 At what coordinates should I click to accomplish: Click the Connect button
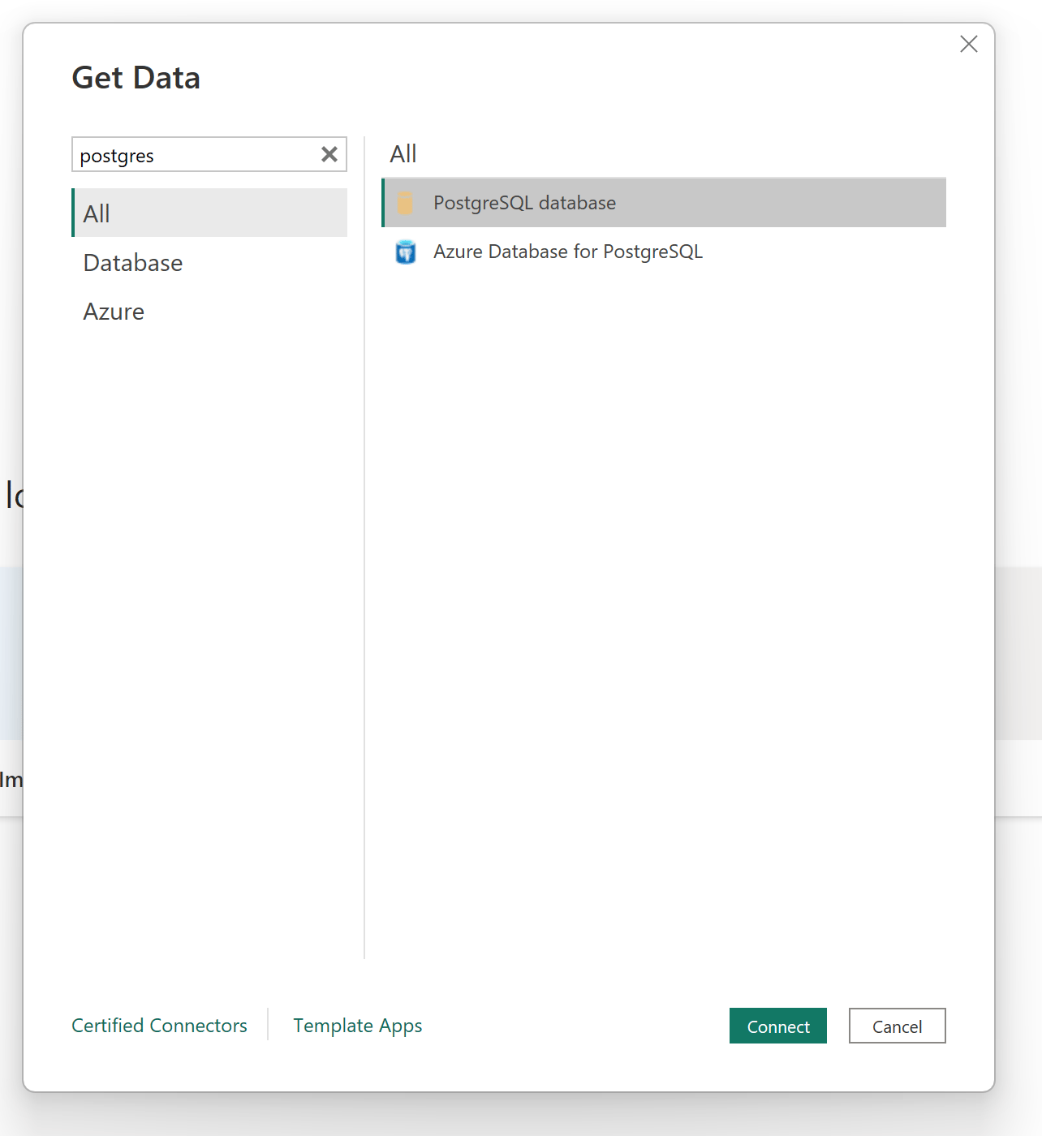coord(777,1026)
